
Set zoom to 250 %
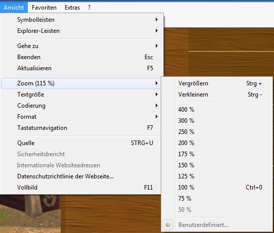(x=217, y=132)
